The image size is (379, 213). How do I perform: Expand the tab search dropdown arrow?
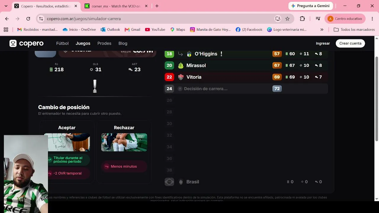pyautogui.click(x=6, y=6)
